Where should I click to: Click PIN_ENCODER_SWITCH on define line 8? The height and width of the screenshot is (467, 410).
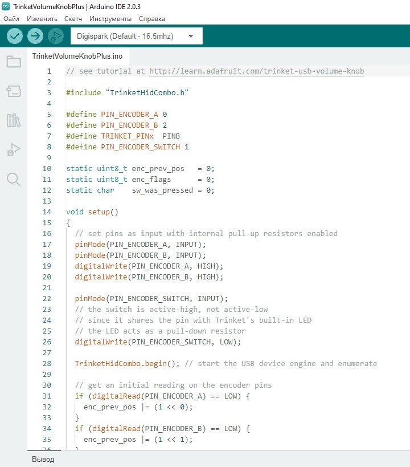pyautogui.click(x=141, y=147)
